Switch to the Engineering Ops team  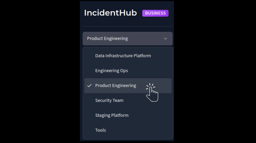pos(111,71)
